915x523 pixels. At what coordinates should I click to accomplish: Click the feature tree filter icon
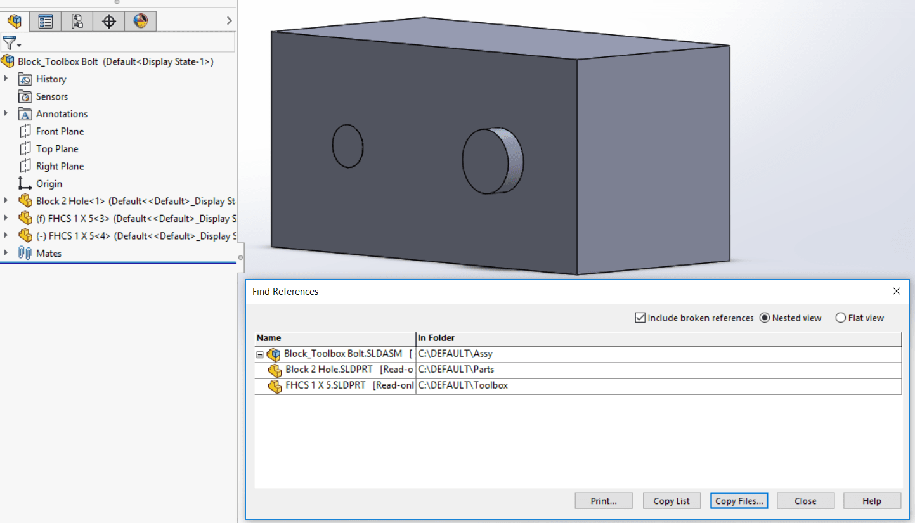tap(10, 43)
